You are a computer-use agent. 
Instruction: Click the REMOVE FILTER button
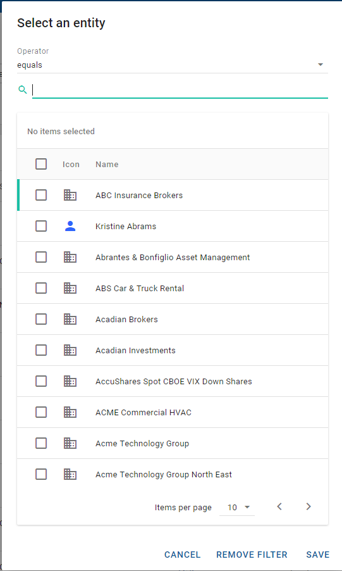pyautogui.click(x=252, y=555)
